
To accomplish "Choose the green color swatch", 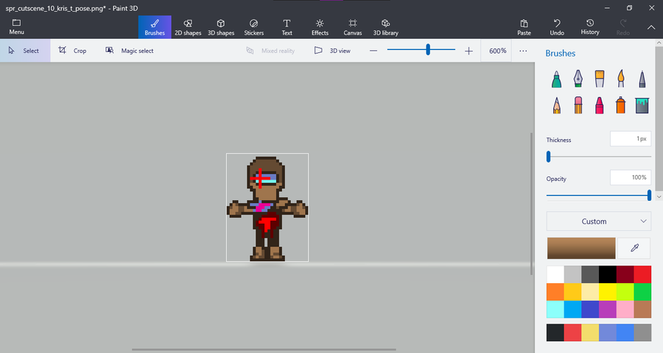I will [642, 292].
